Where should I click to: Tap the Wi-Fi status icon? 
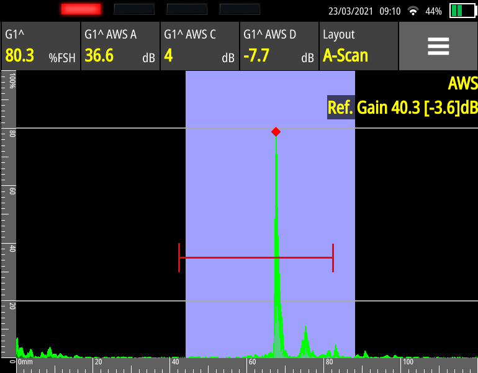tap(413, 11)
